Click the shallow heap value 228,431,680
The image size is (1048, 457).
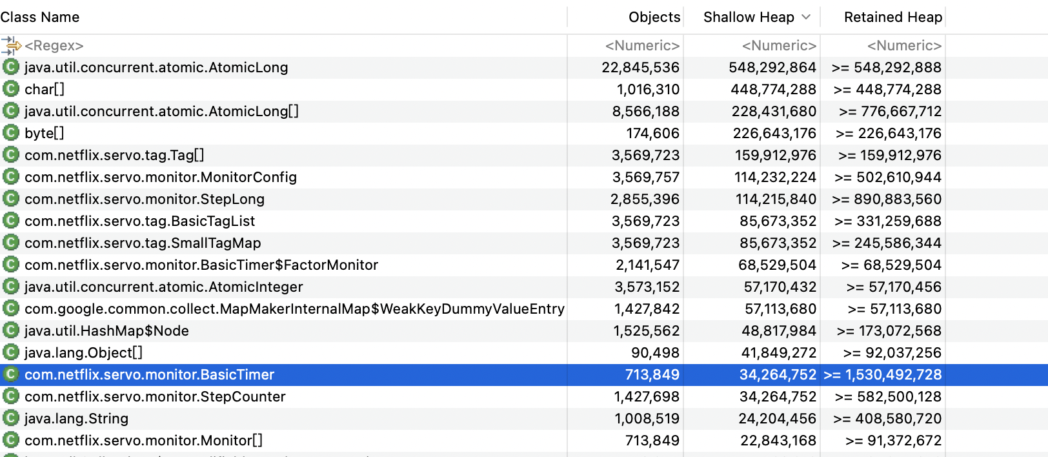774,111
